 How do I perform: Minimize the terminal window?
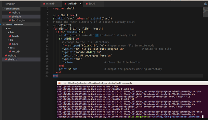pyautogui.click(x=62, y=83)
